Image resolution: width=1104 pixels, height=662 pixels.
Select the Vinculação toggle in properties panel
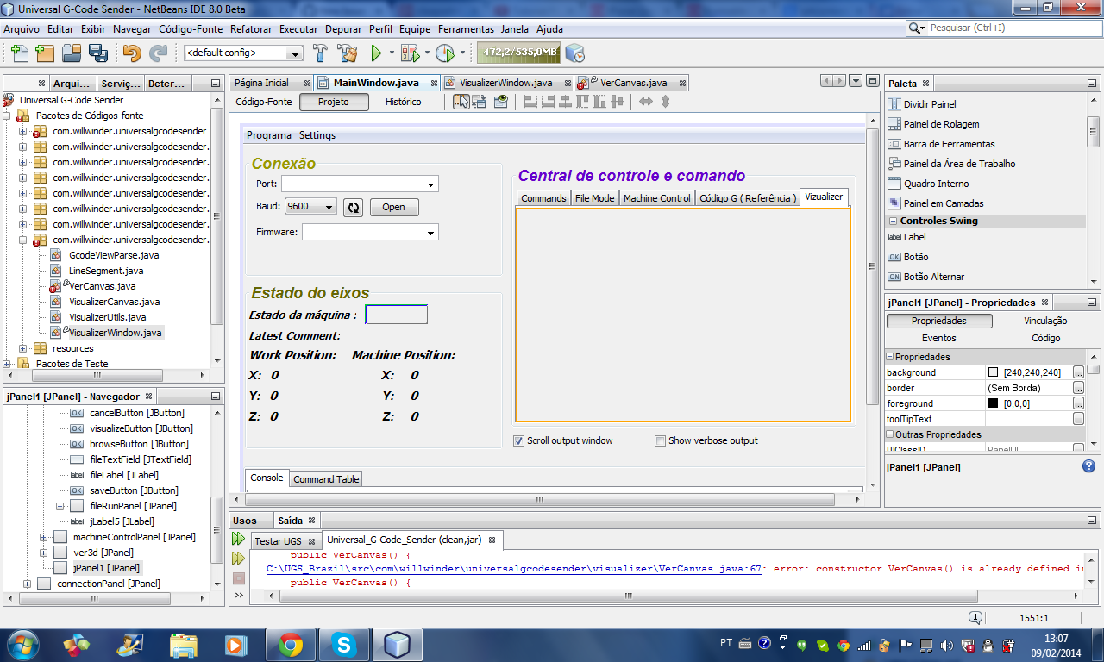(x=1045, y=321)
